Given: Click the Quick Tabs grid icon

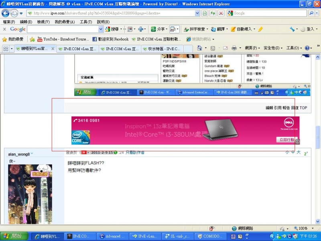Looking at the screenshot, I should click(x=5, y=49).
